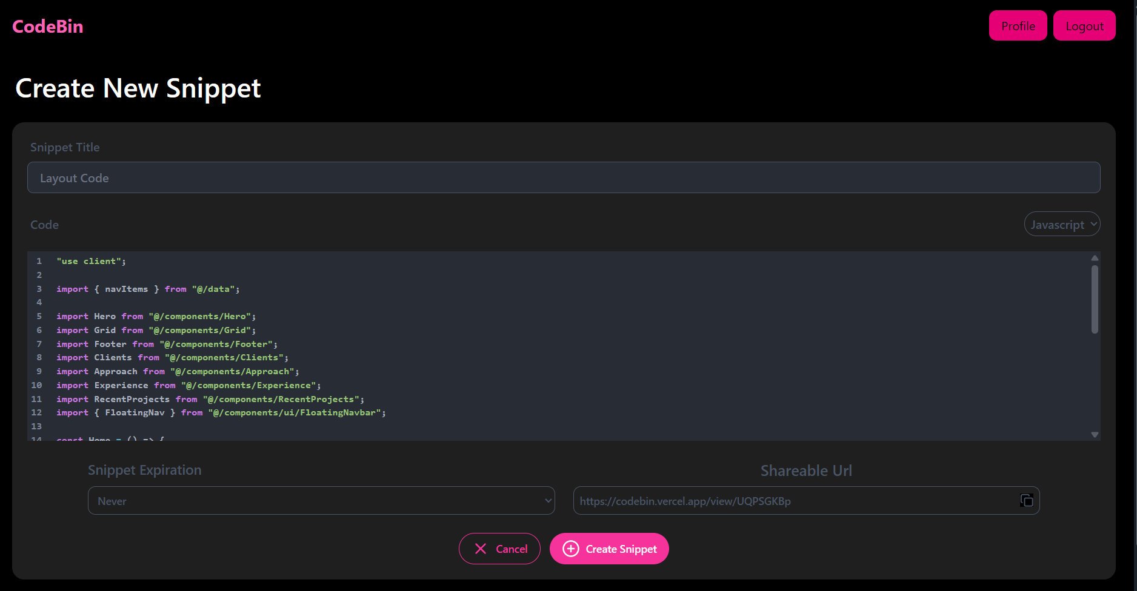Open the Profile page
Image resolution: width=1137 pixels, height=591 pixels.
tap(1018, 26)
